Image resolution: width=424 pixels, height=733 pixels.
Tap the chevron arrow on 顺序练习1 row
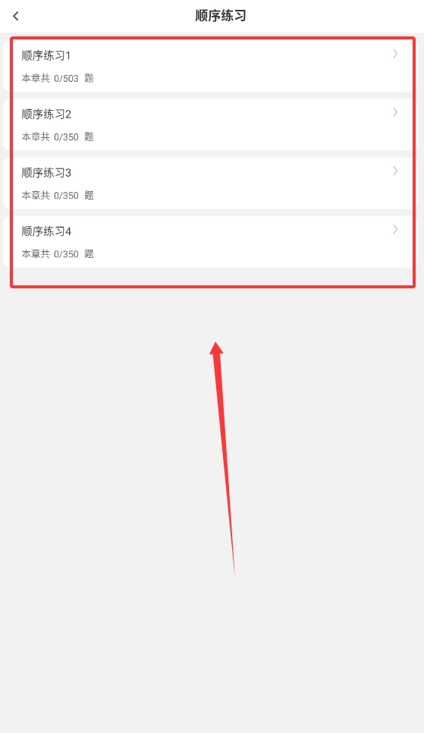coord(395,54)
